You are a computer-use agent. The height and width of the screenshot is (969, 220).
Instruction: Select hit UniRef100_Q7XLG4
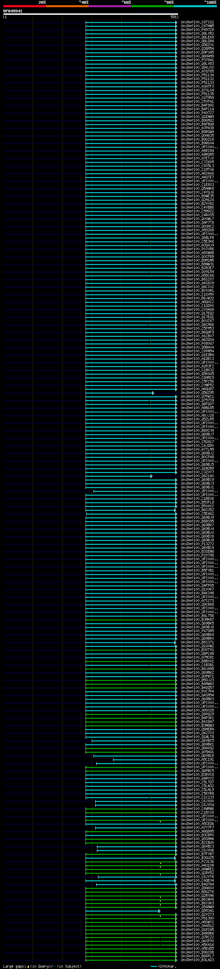(x=197, y=90)
